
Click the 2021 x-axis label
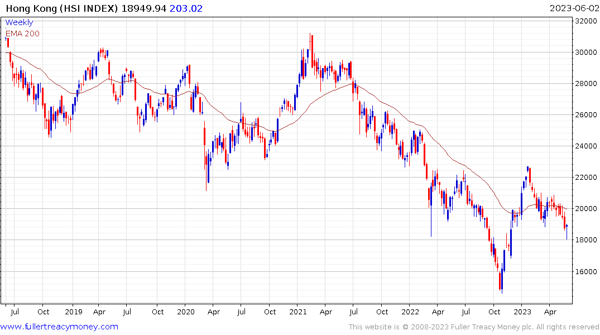coord(297,312)
